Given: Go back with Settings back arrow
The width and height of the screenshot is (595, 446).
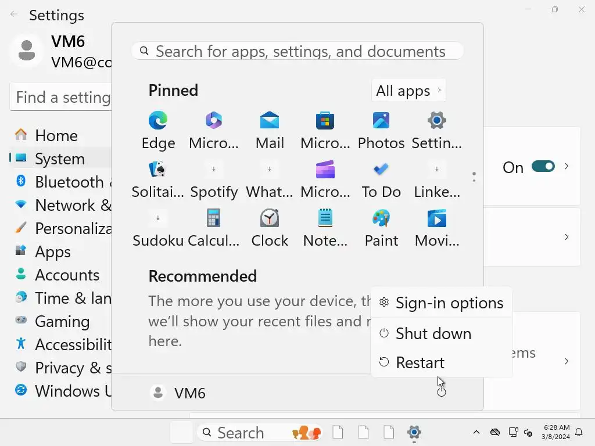Looking at the screenshot, I should tap(15, 15).
